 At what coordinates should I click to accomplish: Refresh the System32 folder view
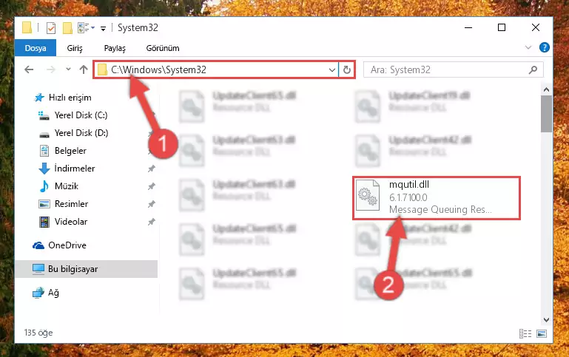(347, 69)
